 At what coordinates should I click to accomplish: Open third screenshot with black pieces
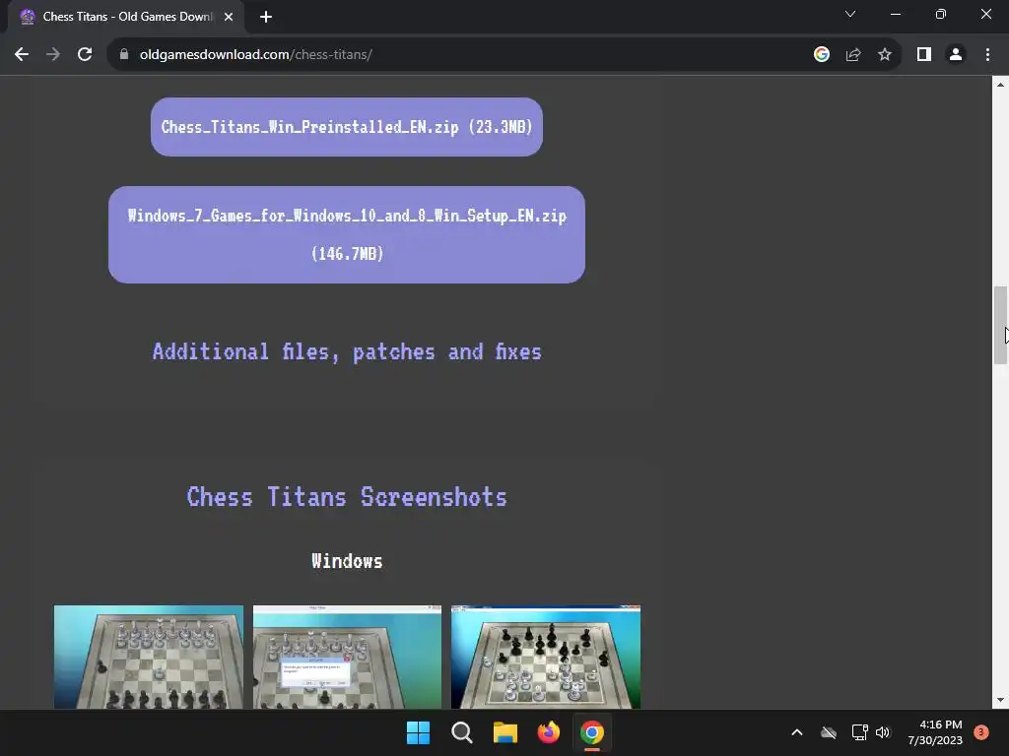point(546,657)
